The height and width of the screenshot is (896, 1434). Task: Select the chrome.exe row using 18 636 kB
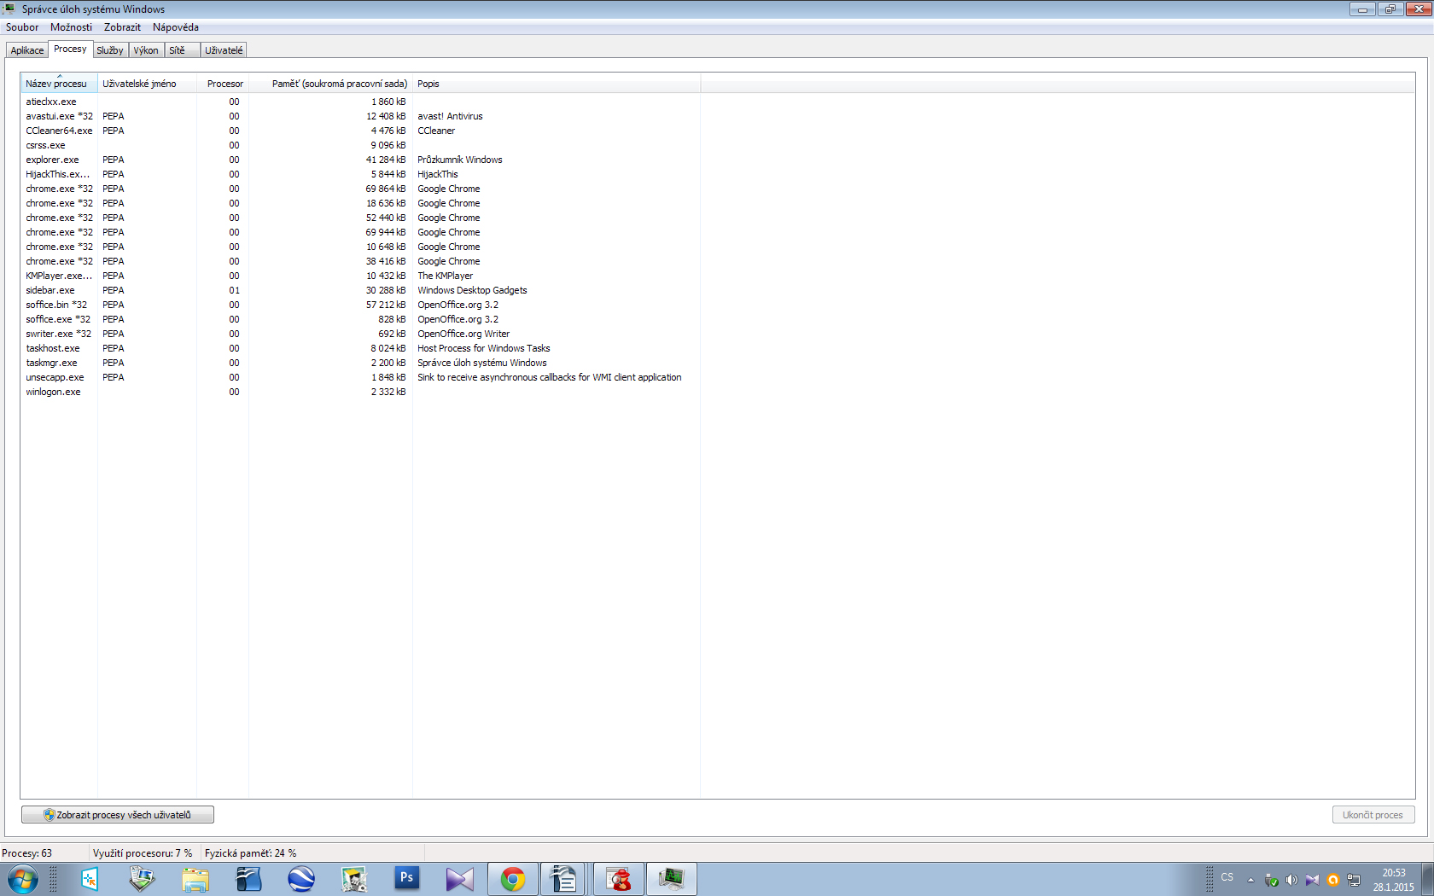point(360,203)
